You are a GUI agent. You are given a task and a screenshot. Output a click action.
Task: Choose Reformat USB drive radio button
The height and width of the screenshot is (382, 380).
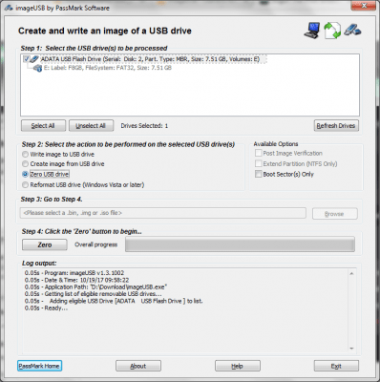click(25, 184)
